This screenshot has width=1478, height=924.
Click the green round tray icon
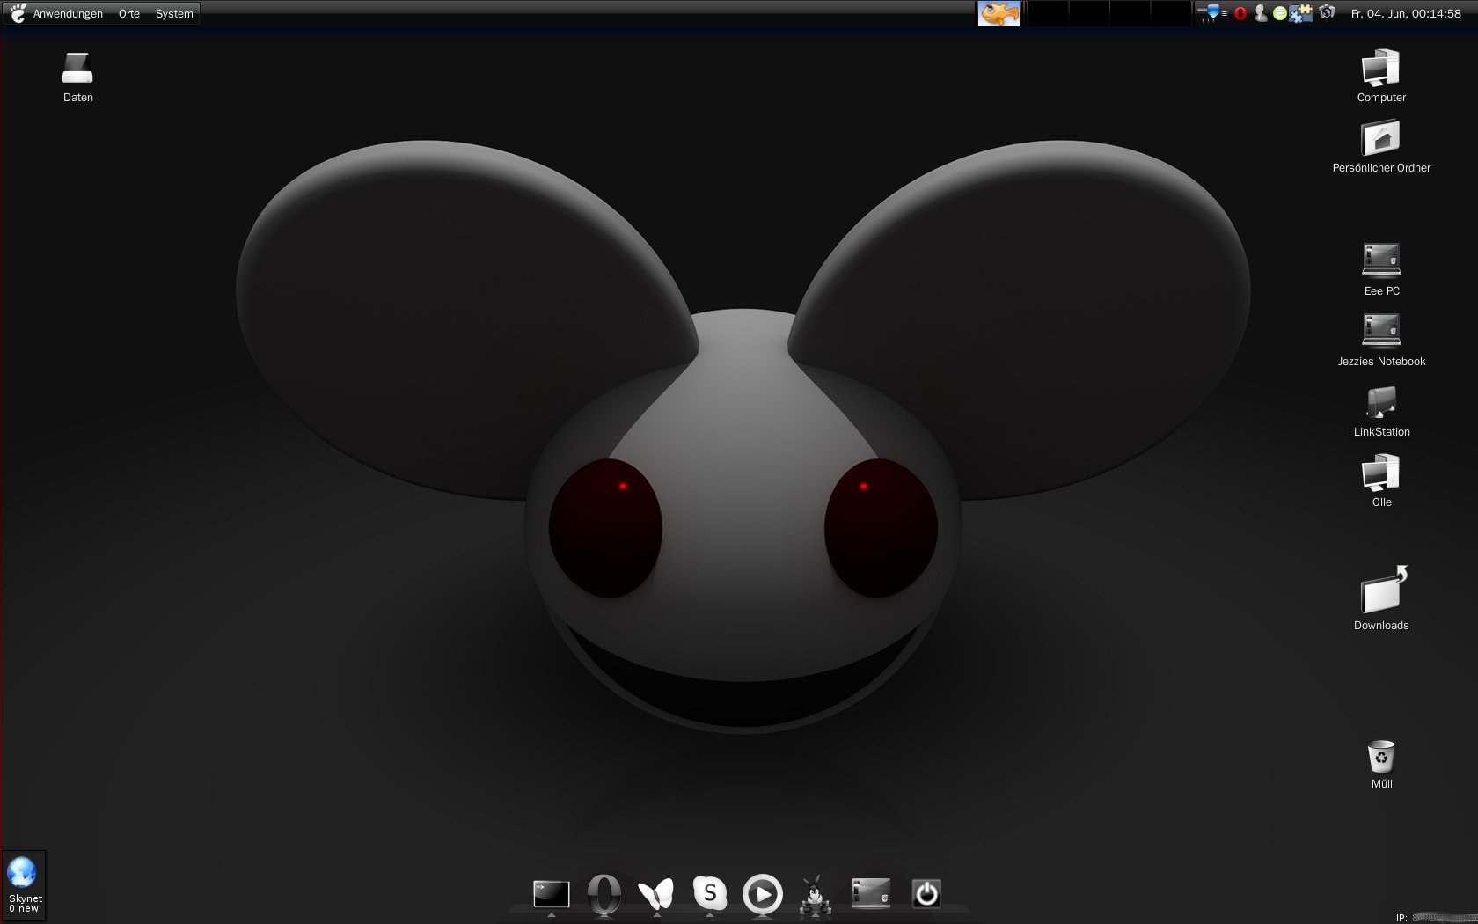pos(1280,13)
